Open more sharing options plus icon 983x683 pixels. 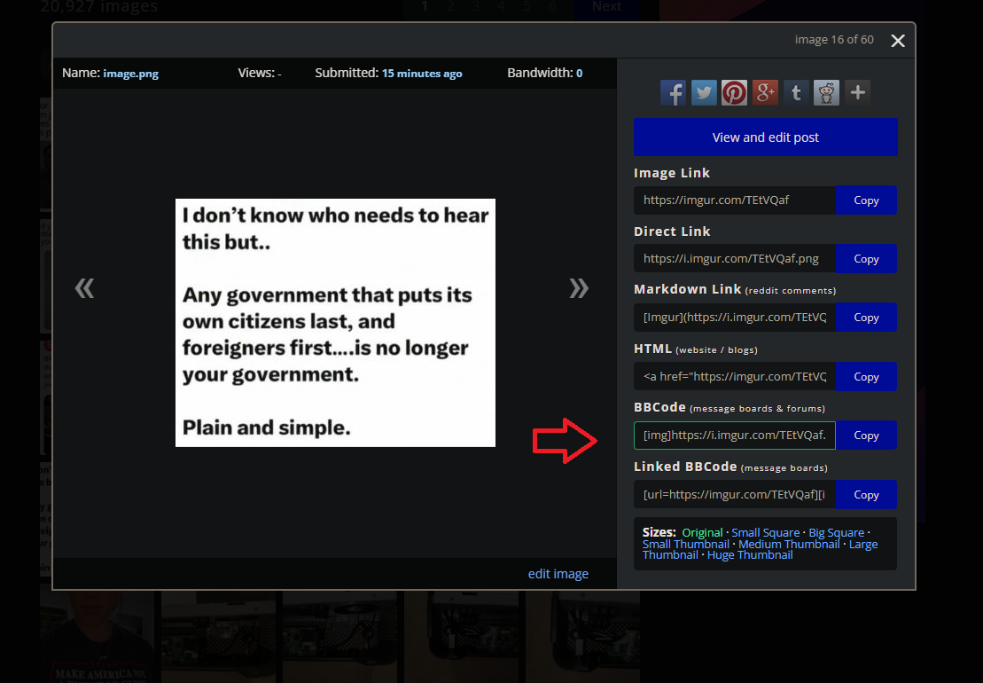click(857, 92)
